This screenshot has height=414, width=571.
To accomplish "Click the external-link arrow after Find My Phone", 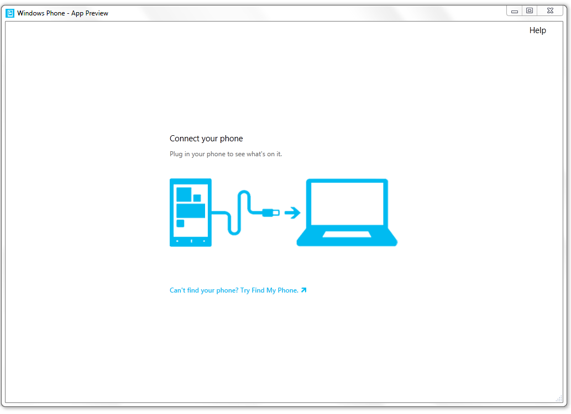I will 303,290.
